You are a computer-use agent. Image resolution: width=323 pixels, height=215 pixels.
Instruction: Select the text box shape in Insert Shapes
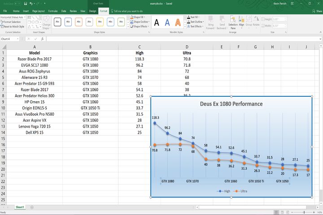(x=29, y=18)
